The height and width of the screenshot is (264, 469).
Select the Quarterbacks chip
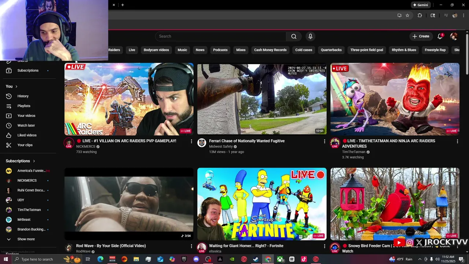(331, 50)
